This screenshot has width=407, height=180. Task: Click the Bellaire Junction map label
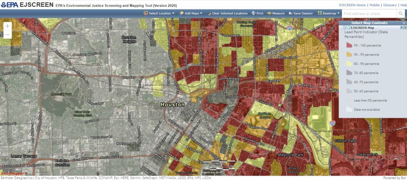pos(62,163)
